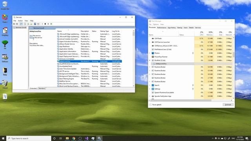Open the File menu in Services
The height and width of the screenshot is (141, 251).
click(15, 21)
